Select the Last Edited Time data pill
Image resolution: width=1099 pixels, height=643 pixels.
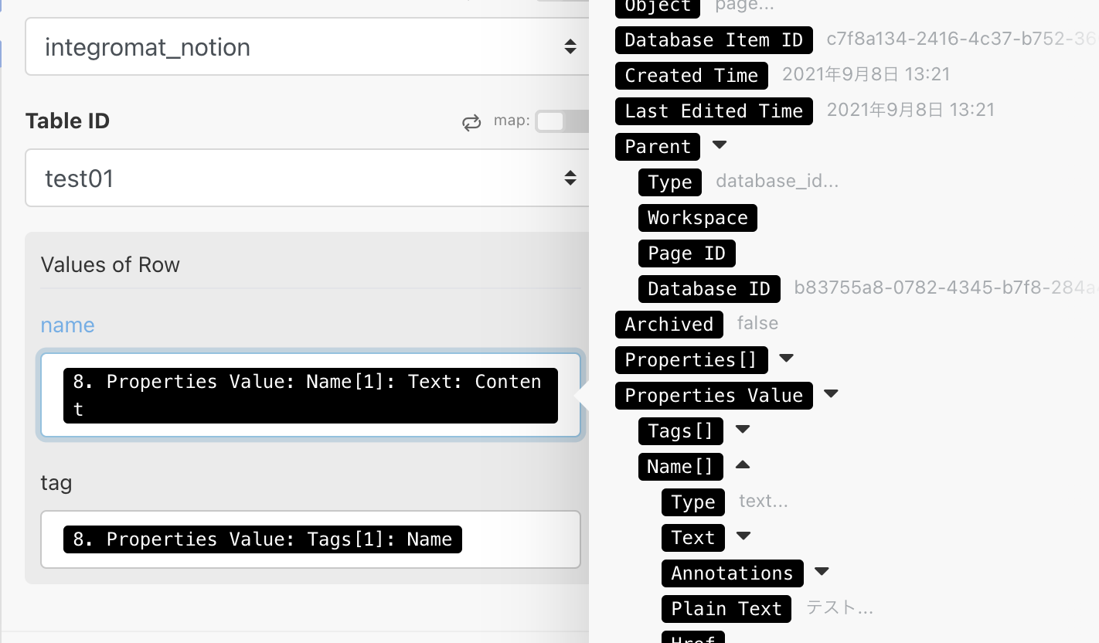tap(713, 111)
